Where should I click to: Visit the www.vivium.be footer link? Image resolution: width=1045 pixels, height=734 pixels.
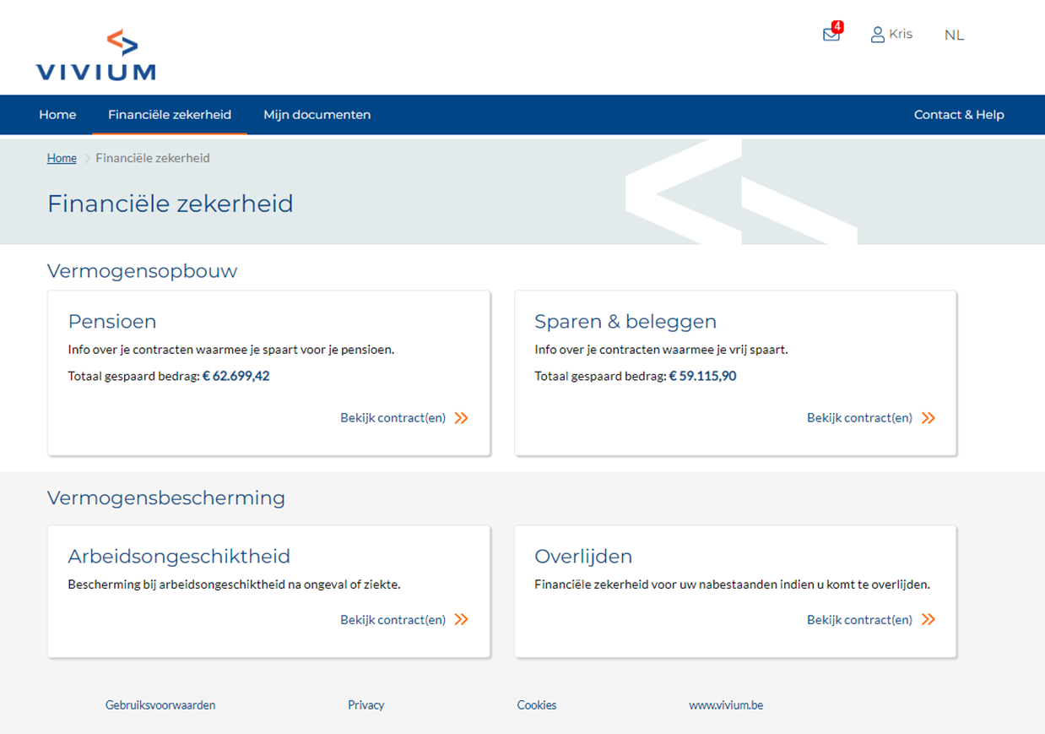click(x=726, y=705)
